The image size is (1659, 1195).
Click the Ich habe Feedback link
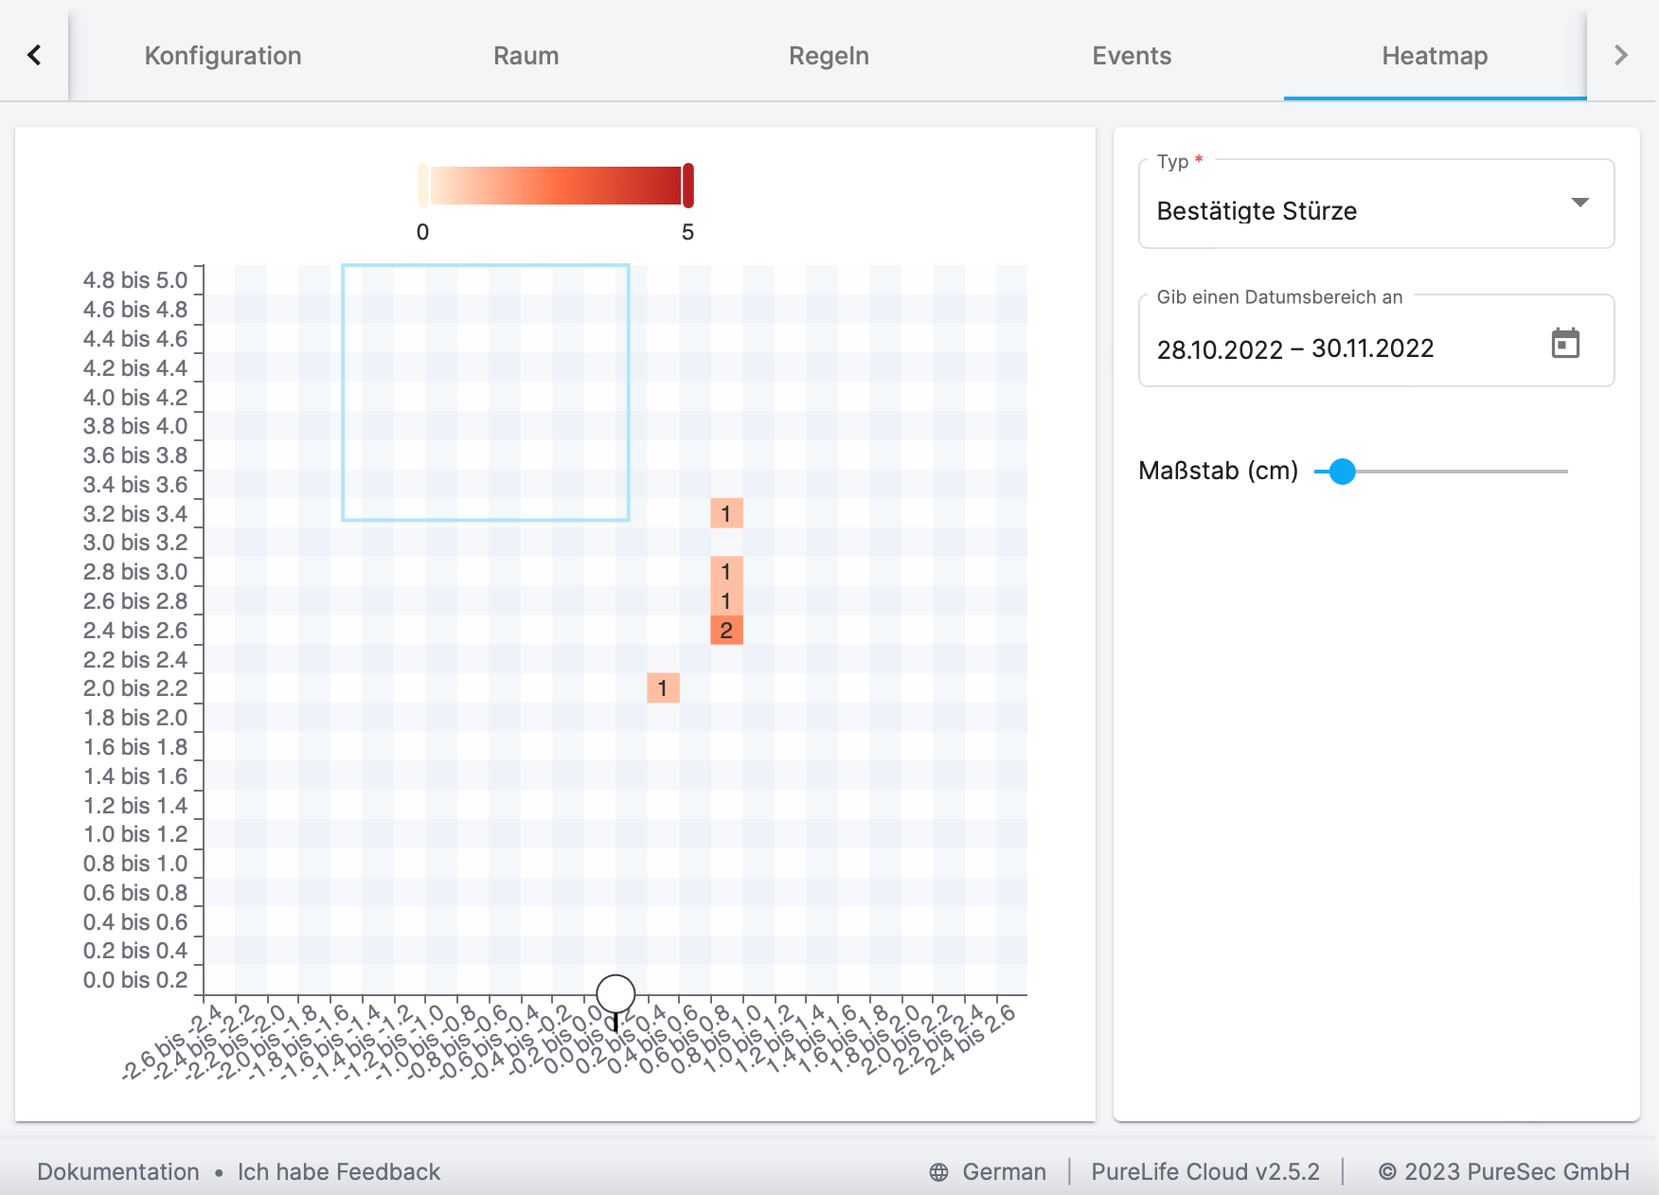pos(339,1172)
